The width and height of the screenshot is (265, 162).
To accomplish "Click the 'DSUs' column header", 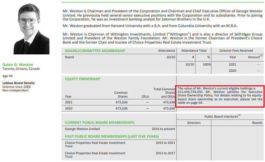I will 145,96.
